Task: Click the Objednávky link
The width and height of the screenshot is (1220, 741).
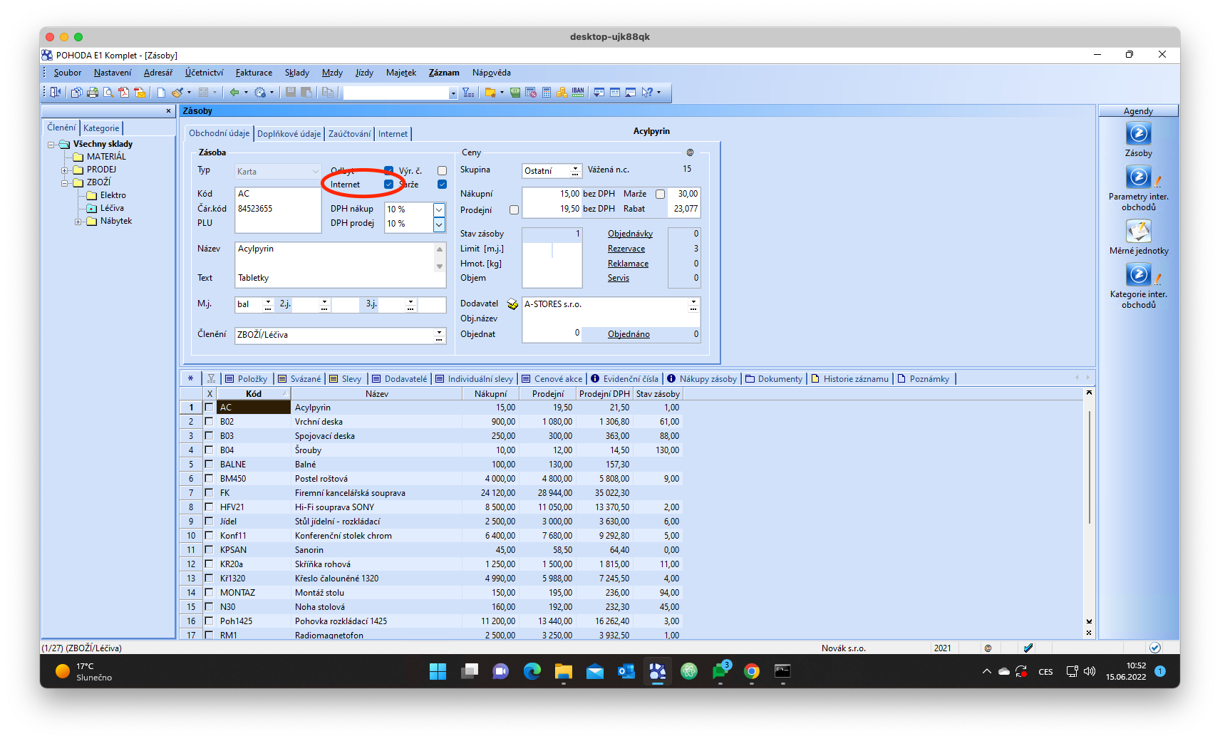Action: (630, 234)
